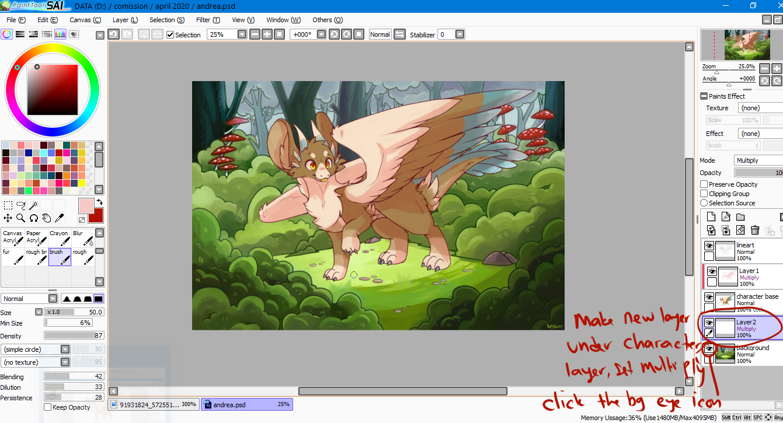Toggle the scratchpad panel icon
Screen dimensions: 783x423
click(x=74, y=34)
